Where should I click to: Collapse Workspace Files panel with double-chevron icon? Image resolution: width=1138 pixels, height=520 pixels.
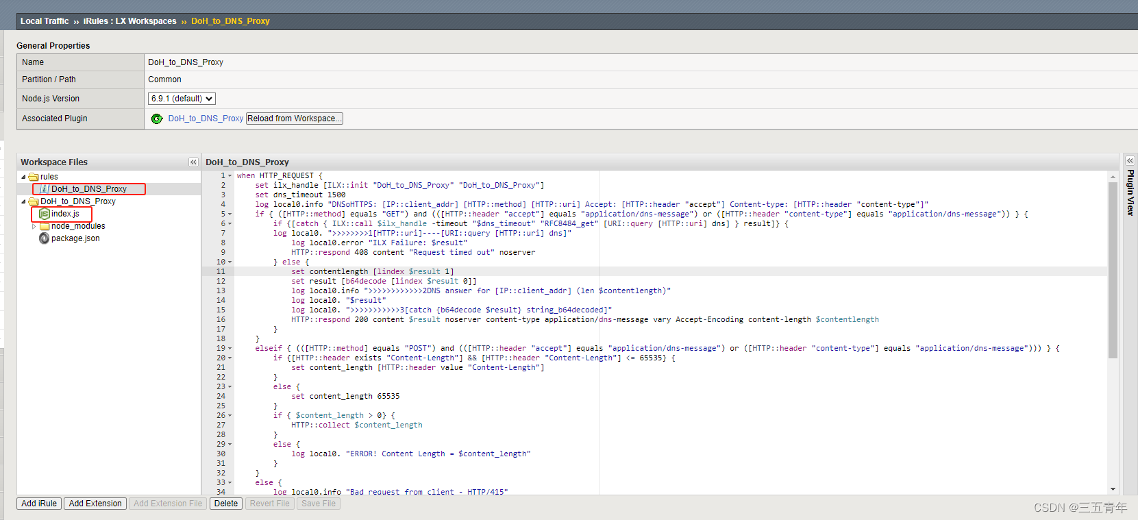click(x=193, y=162)
